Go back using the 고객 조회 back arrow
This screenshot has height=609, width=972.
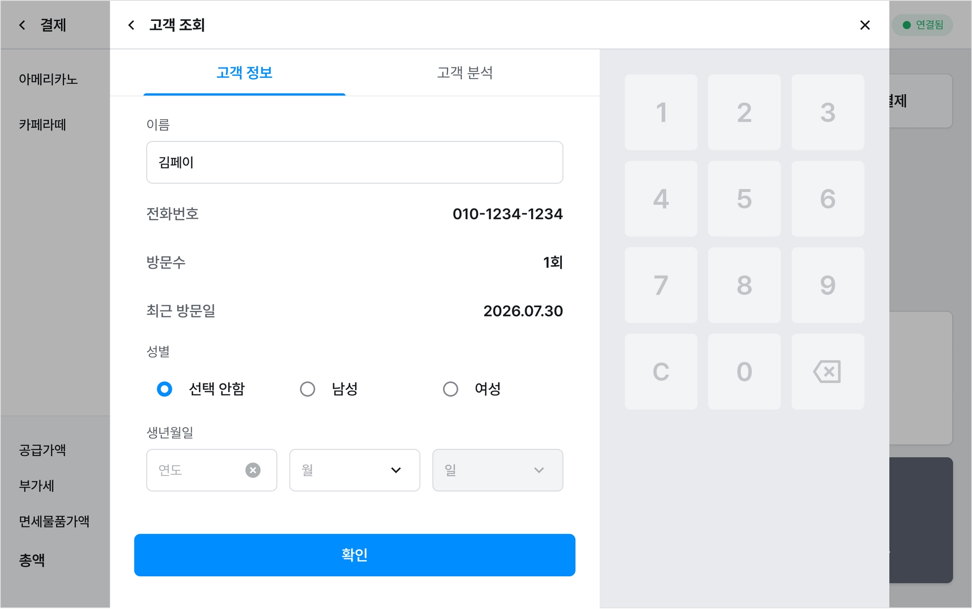point(131,25)
